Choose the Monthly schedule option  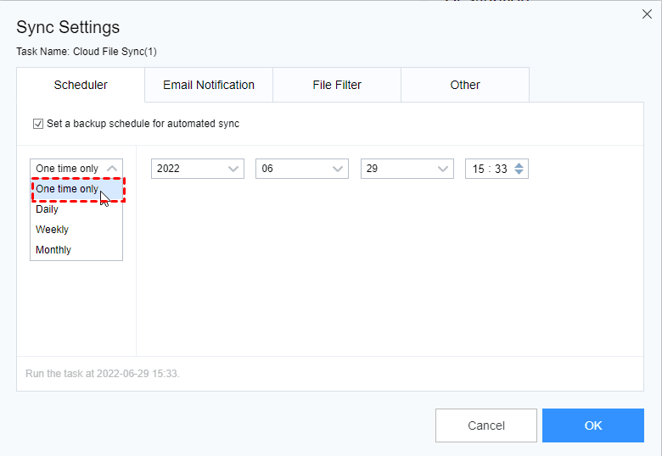[x=76, y=249]
